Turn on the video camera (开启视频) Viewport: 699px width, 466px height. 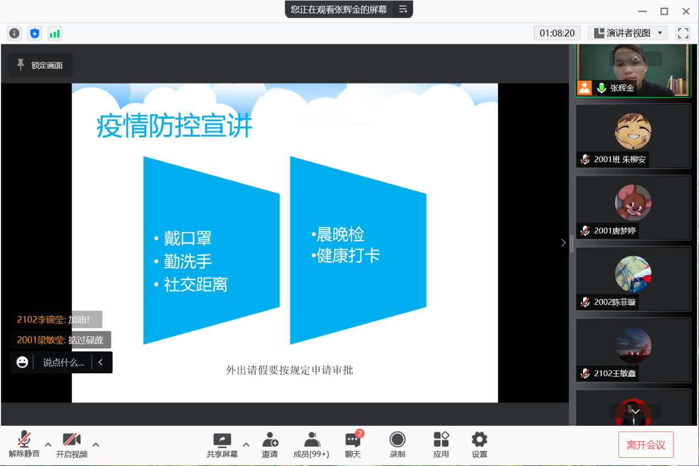point(72,444)
